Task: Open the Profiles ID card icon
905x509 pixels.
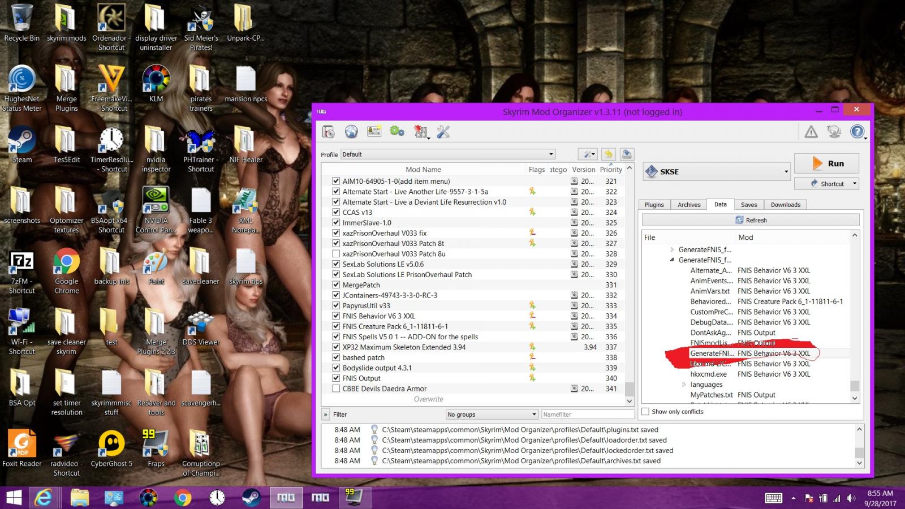Action: 374,132
